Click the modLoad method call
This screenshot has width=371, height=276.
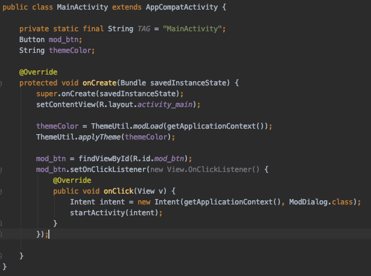click(x=148, y=126)
